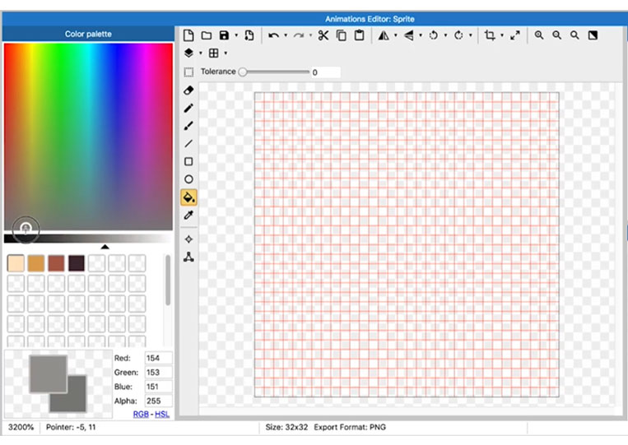This screenshot has width=628, height=445.
Task: Toggle the background contrast icon
Action: (593, 35)
